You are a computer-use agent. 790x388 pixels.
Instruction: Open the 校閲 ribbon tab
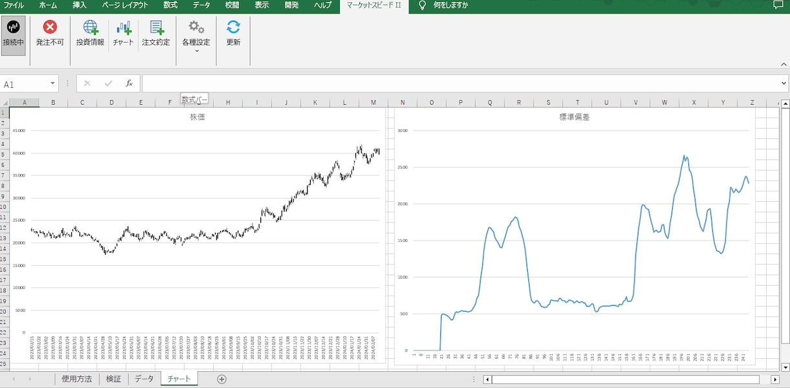point(232,5)
